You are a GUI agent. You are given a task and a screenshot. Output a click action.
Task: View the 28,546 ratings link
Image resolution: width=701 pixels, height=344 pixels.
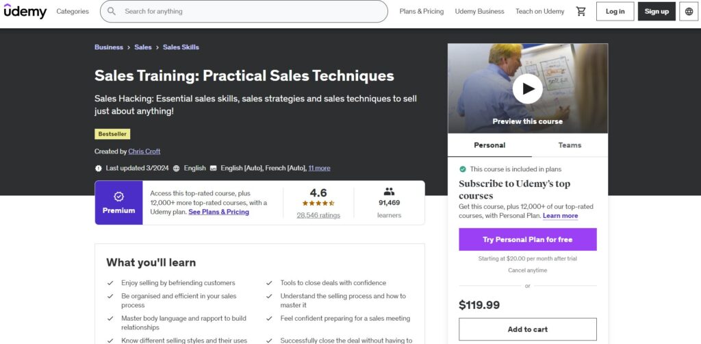point(318,215)
